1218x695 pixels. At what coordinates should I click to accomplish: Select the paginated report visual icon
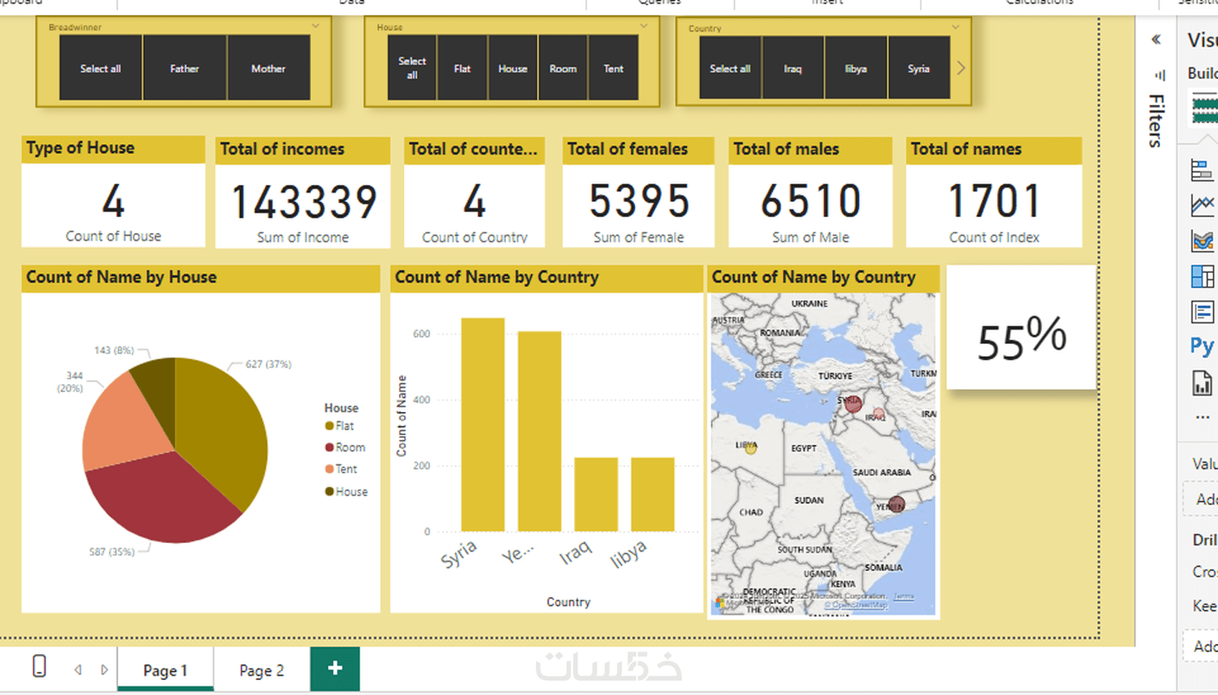click(x=1202, y=383)
